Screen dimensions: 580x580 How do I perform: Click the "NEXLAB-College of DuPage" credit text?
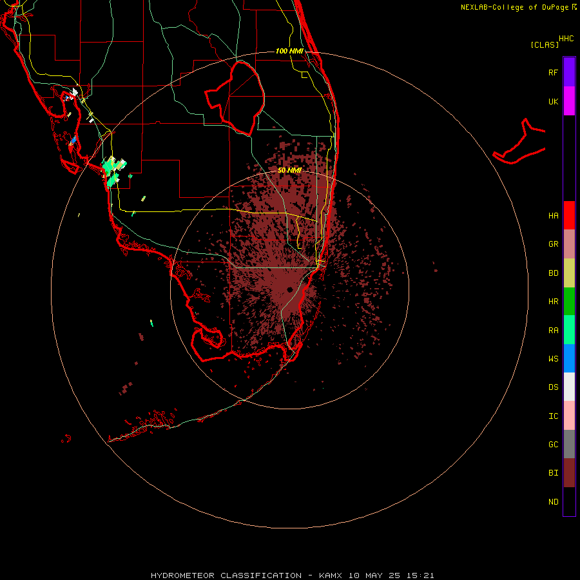(514, 7)
